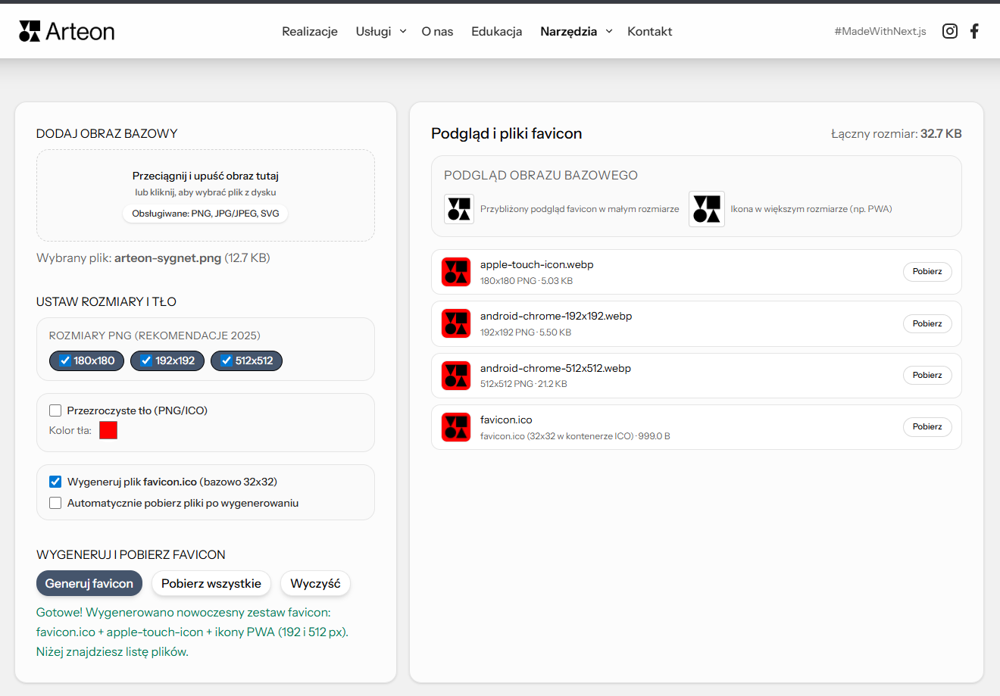Open the red background color picker
This screenshot has height=696, width=1000.
click(x=108, y=429)
